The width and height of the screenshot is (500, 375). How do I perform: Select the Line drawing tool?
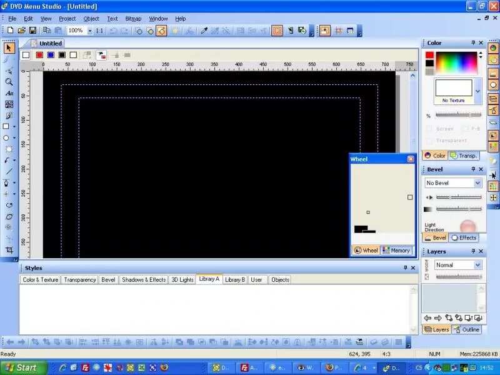tap(9, 171)
